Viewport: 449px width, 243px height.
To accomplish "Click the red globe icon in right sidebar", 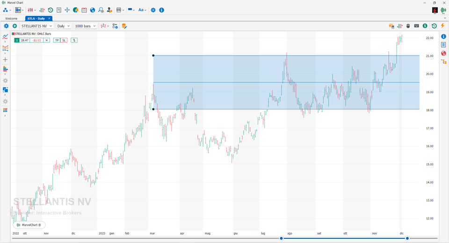I will (443, 53).
